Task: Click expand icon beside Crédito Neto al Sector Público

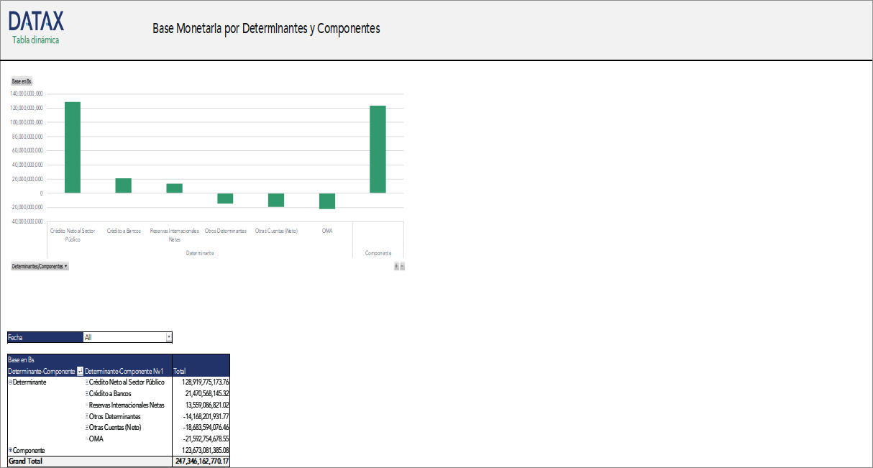Action: pyautogui.click(x=86, y=382)
